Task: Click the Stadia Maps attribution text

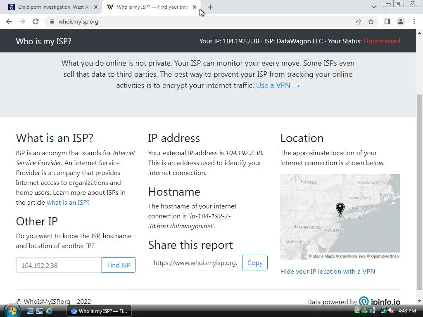Action: coord(321,256)
